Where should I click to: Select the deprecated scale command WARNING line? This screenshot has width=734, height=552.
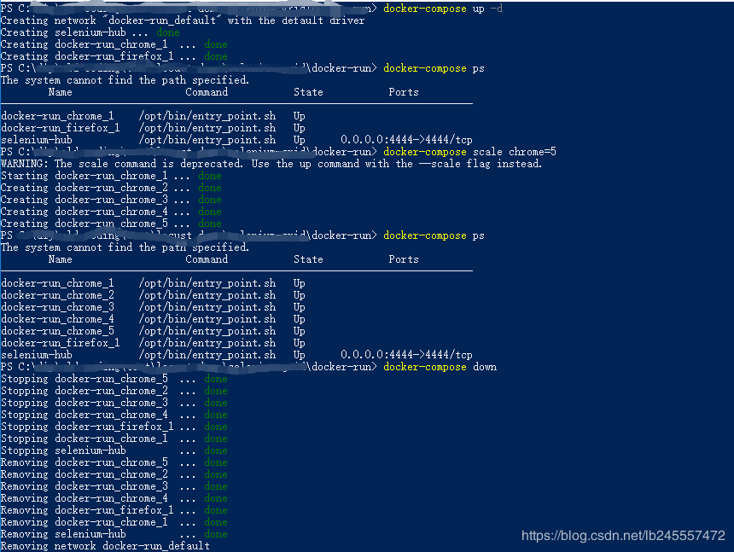click(x=271, y=164)
